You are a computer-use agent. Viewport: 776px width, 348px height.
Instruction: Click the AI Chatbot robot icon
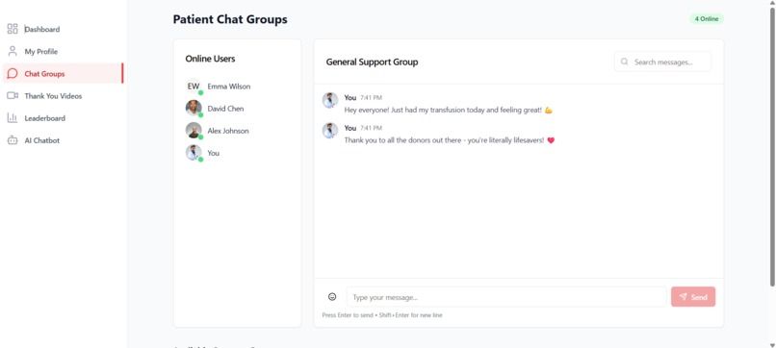(13, 140)
